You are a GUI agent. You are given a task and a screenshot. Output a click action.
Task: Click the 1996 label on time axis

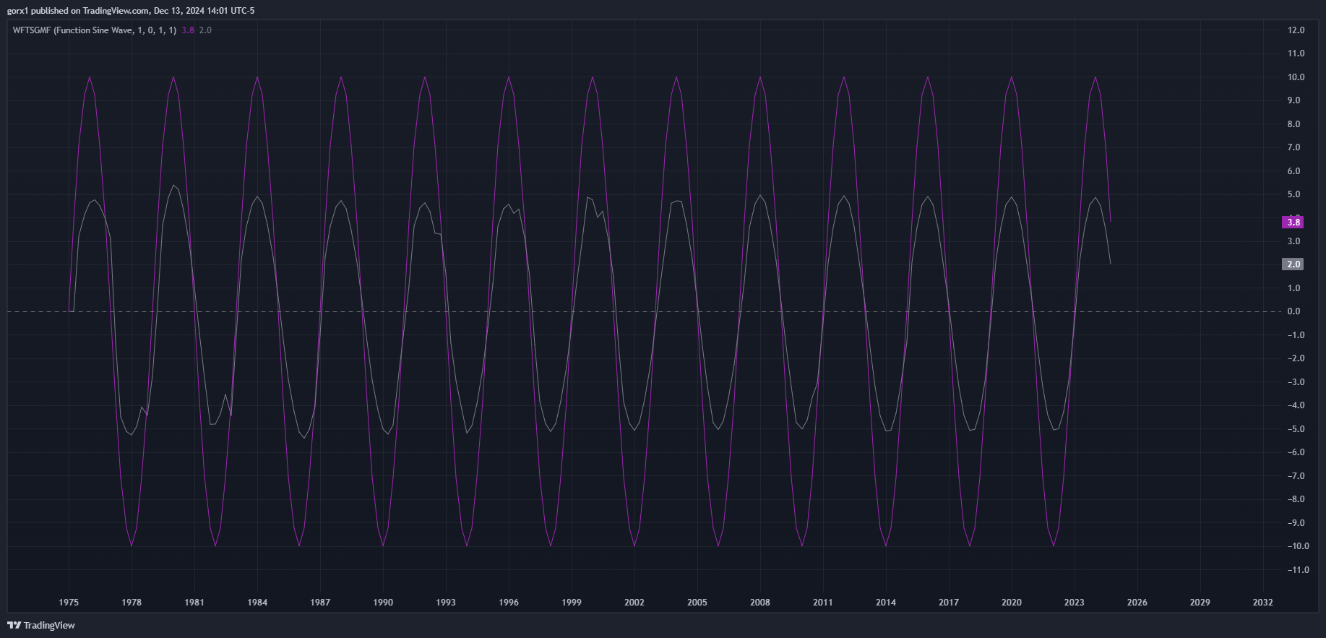pyautogui.click(x=509, y=603)
